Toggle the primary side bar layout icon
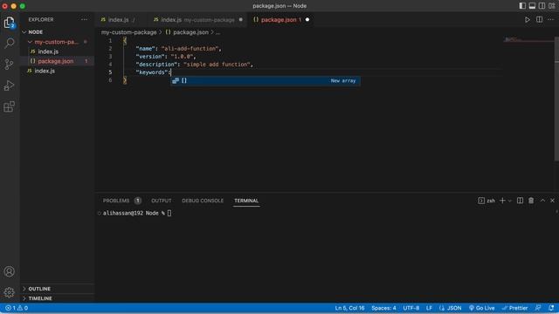 [522, 6]
